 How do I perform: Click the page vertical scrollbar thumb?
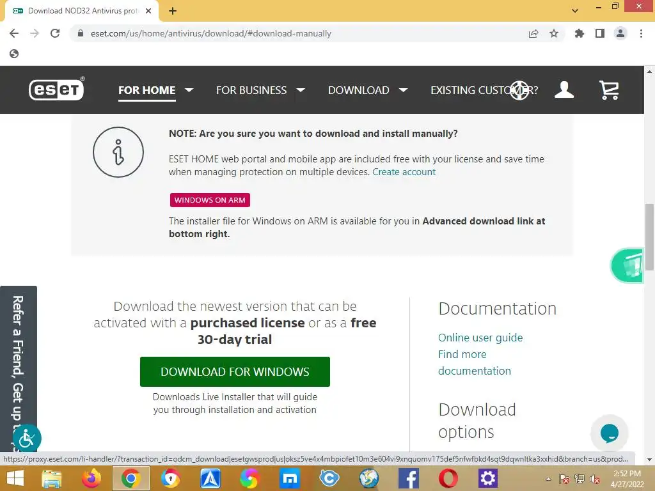(x=649, y=237)
